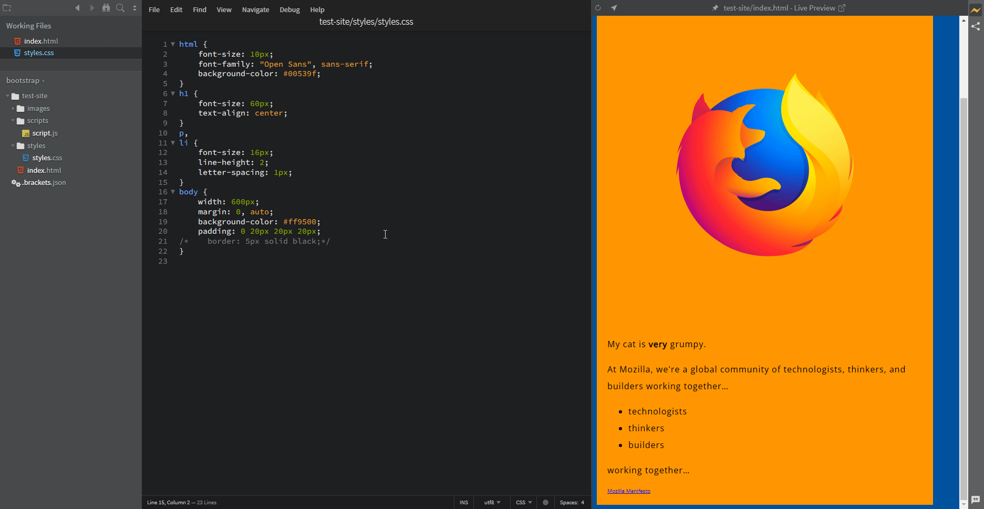Click the 'technologists' list item in preview
Viewport: 984px width, 509px height.
pyautogui.click(x=657, y=412)
